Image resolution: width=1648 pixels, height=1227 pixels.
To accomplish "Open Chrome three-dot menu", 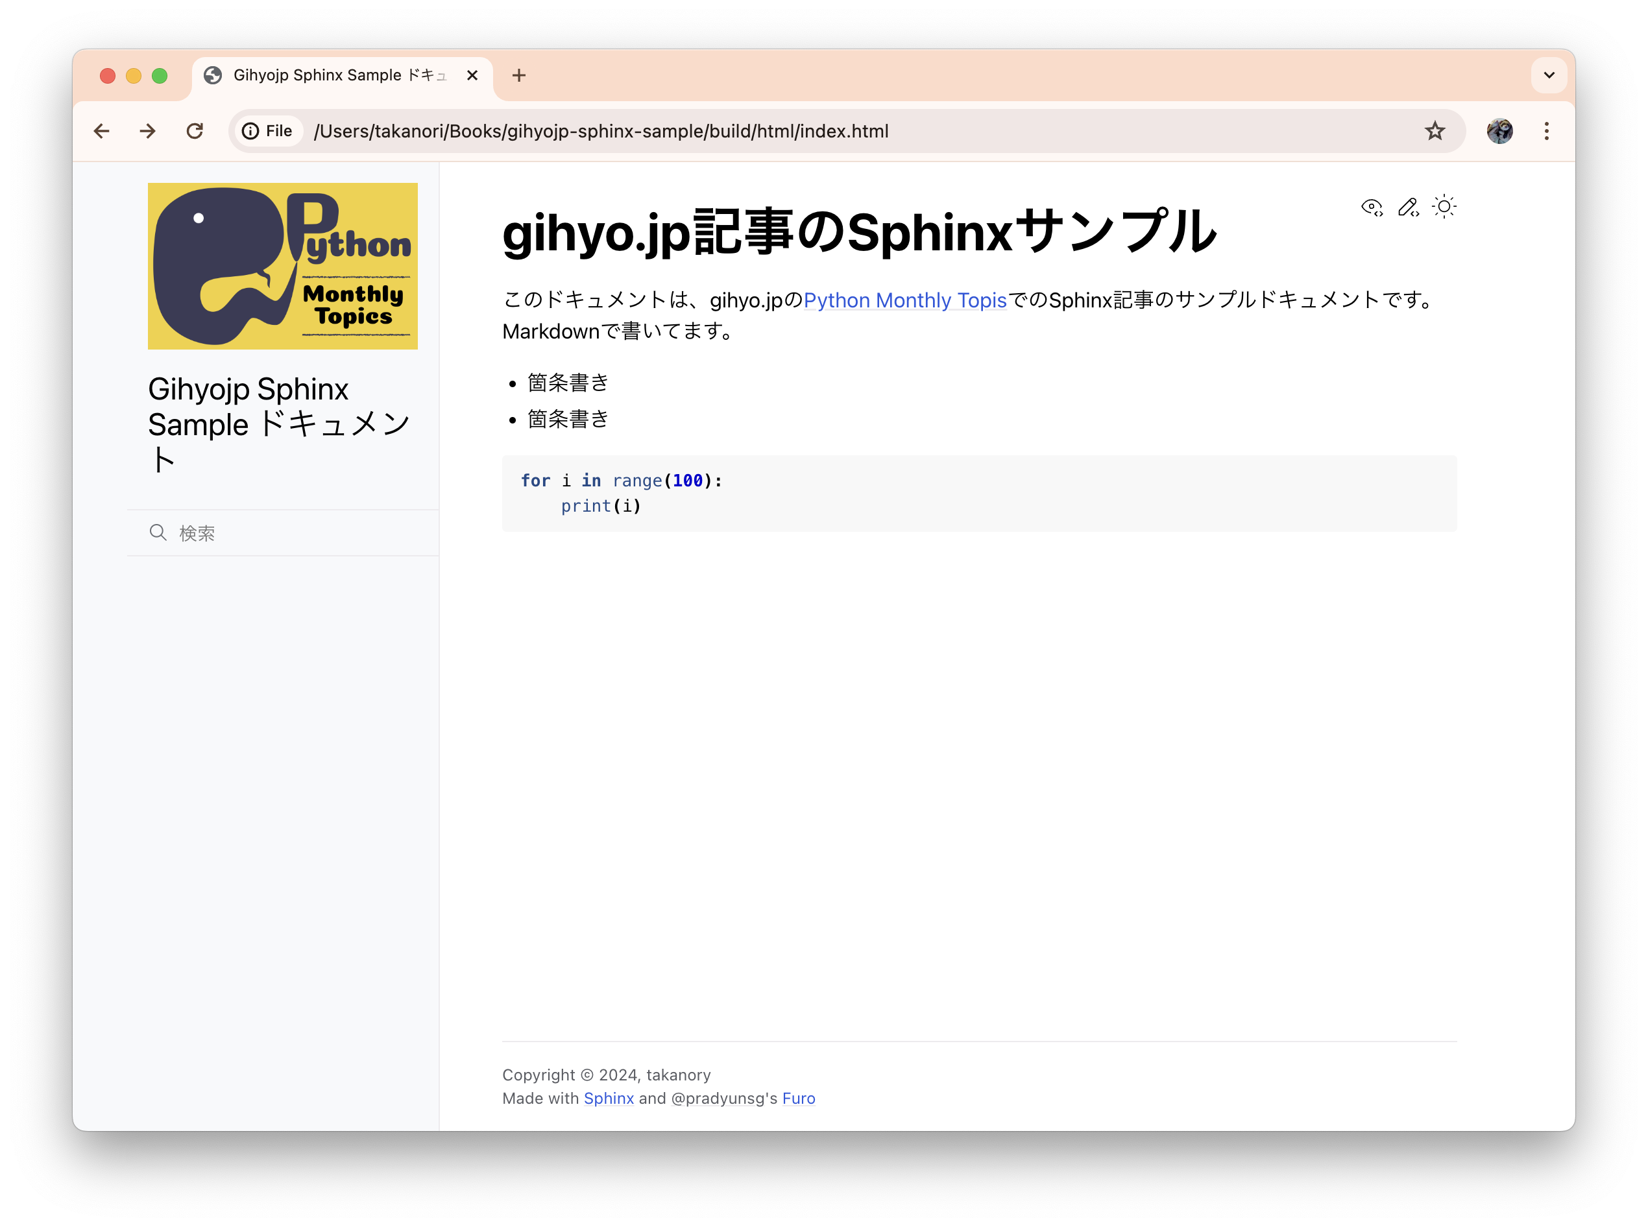I will [x=1546, y=132].
